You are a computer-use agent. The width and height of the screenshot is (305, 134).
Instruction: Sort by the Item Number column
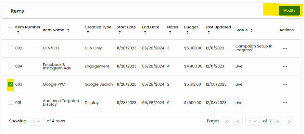pyautogui.click(x=18, y=32)
